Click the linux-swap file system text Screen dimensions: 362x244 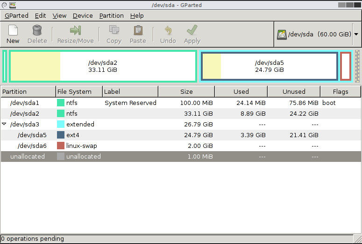81,146
